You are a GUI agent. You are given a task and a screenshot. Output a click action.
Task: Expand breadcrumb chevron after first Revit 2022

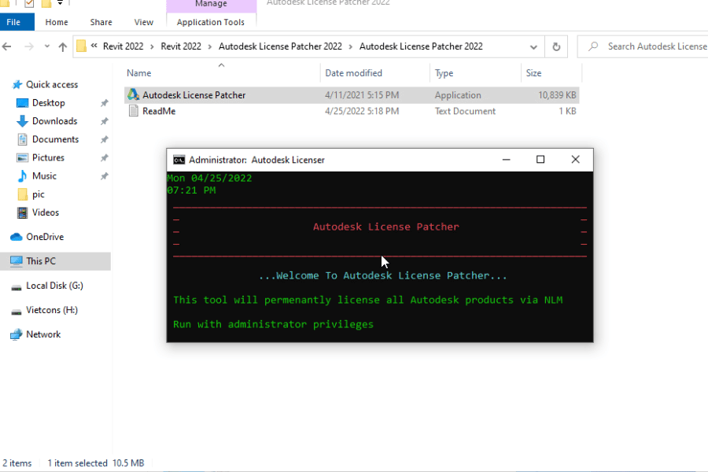point(152,46)
